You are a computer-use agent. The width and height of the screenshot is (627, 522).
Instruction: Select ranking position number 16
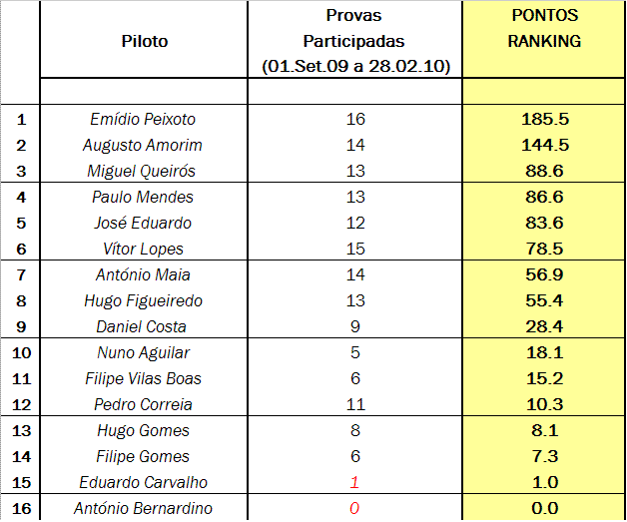tap(21, 508)
